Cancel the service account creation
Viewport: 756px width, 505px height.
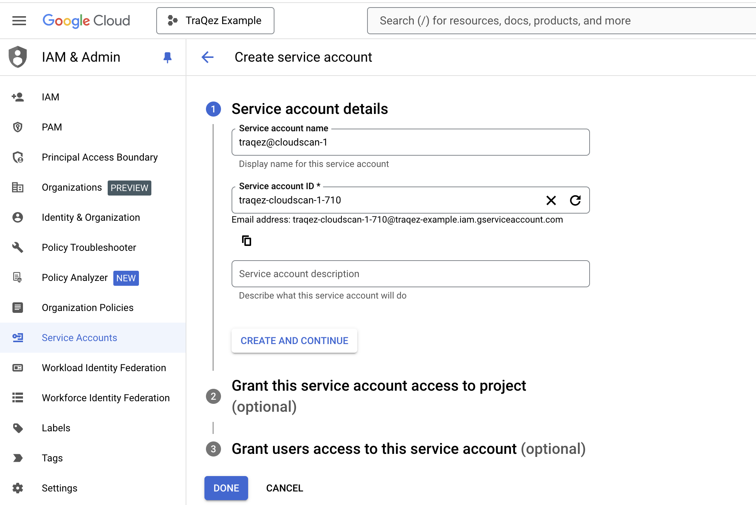tap(284, 488)
